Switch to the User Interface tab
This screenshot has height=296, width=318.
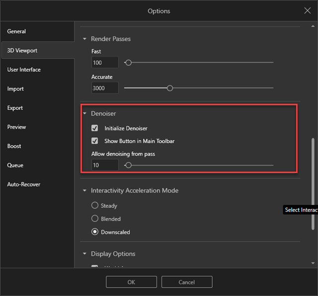(24, 70)
